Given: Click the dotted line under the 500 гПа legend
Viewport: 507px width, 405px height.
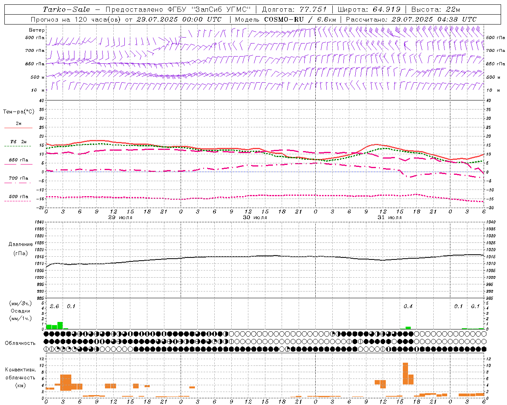Looking at the screenshot, I should (17, 201).
